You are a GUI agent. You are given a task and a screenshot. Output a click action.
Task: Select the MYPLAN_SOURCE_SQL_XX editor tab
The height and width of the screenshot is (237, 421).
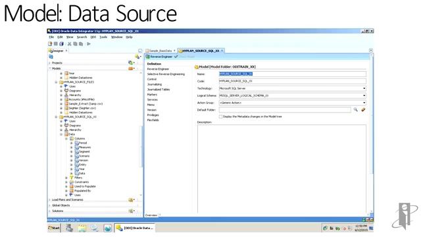(201, 51)
